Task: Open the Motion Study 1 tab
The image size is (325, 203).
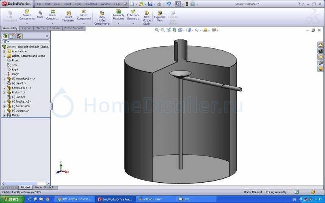Action: (x=44, y=188)
